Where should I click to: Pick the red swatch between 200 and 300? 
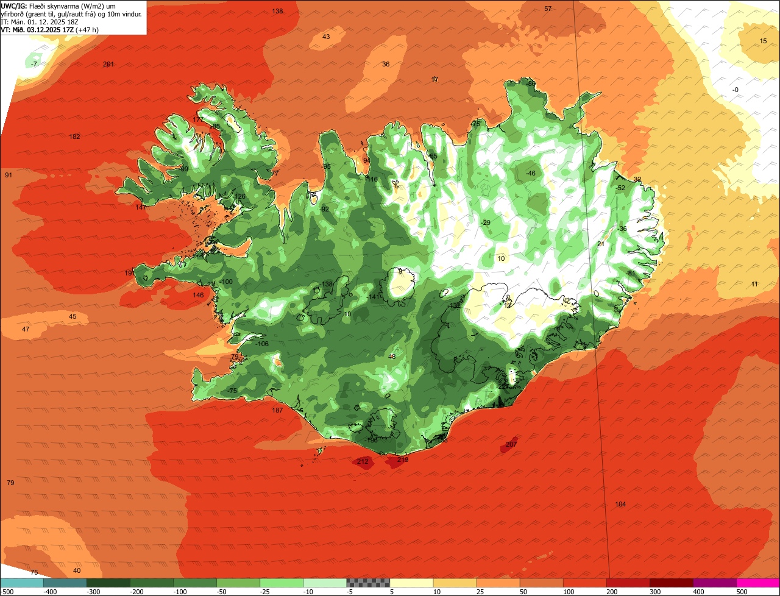point(628,583)
